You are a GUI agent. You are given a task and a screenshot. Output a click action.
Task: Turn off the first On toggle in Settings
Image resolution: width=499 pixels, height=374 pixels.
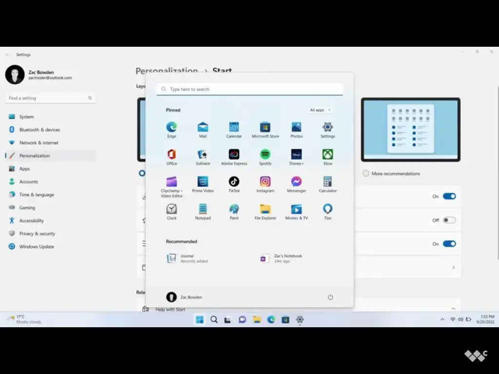click(449, 196)
